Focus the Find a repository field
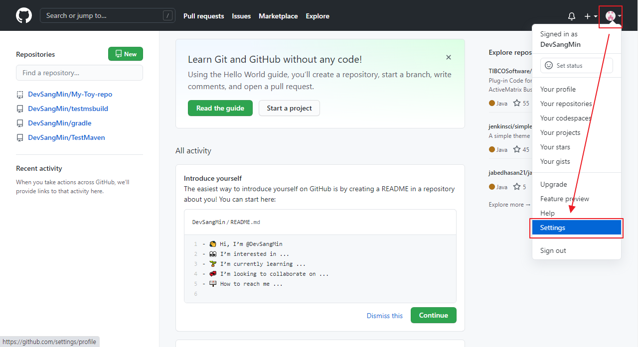Screen dimensions: 638x347 point(79,73)
